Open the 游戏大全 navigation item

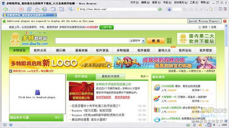pos(164,51)
